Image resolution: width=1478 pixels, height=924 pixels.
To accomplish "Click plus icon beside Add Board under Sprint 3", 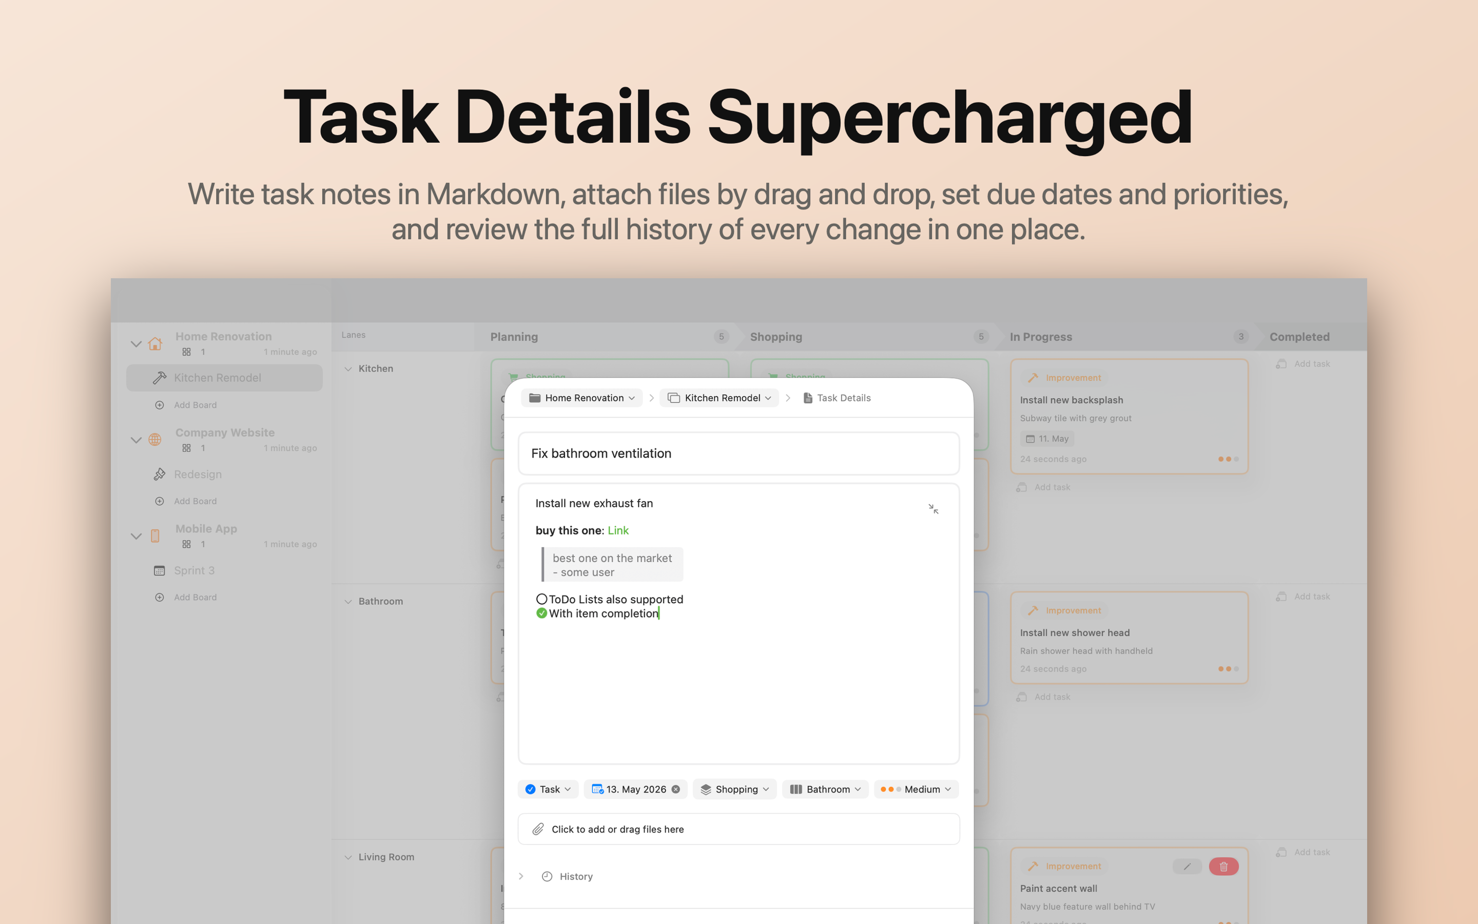I will click(160, 597).
